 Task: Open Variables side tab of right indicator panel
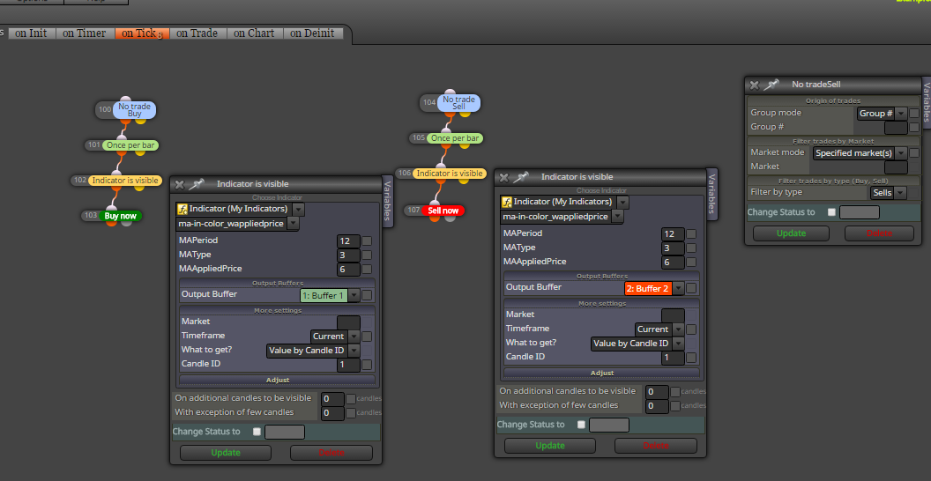click(711, 195)
